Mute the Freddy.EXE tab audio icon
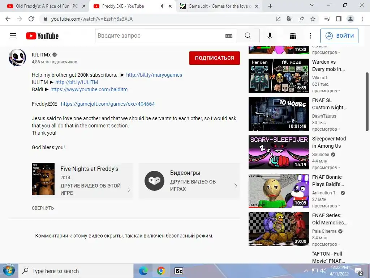Screen dimensions: 370x278 point(162,6)
